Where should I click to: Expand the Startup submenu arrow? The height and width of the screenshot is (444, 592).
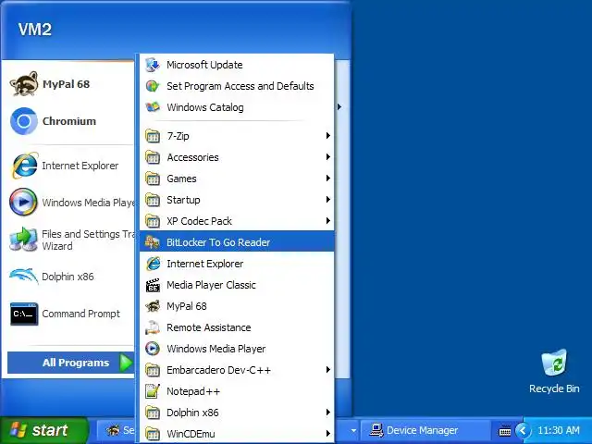pos(328,200)
